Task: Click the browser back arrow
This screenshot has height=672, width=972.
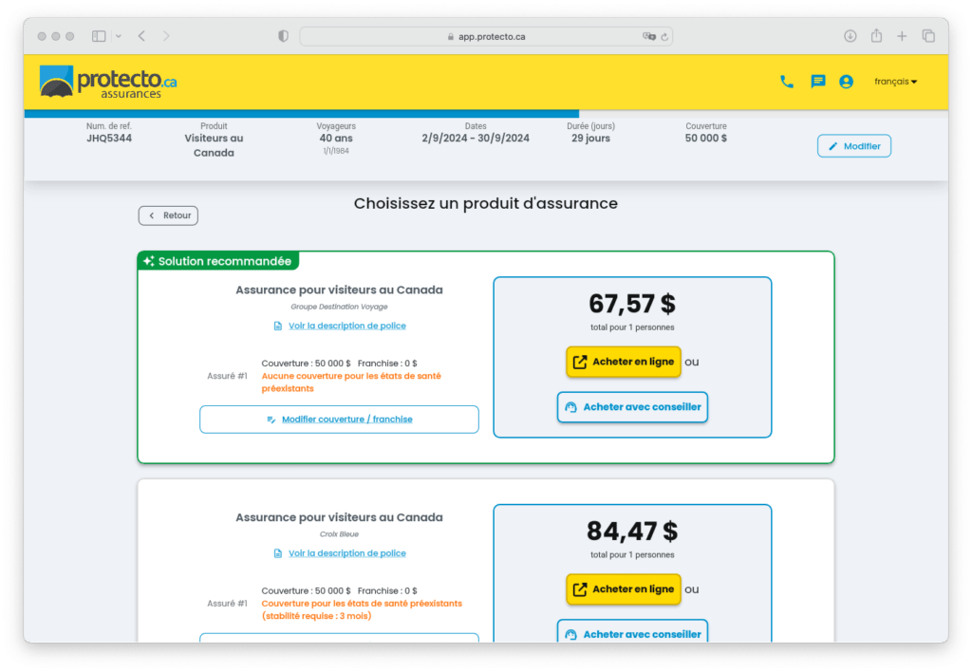Action: coord(142,36)
